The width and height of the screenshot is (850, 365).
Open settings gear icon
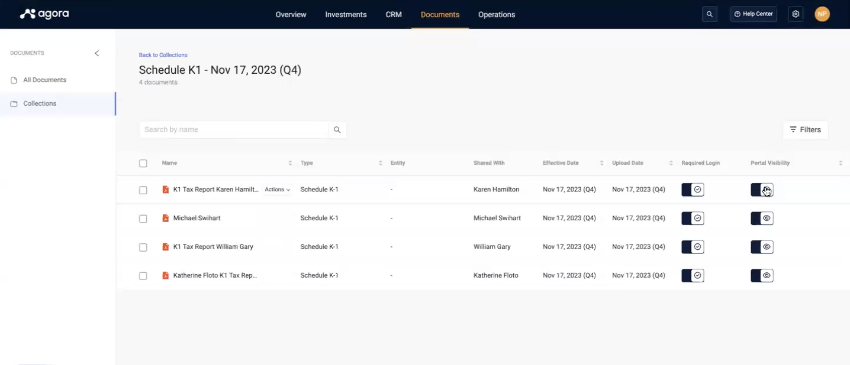pos(796,14)
